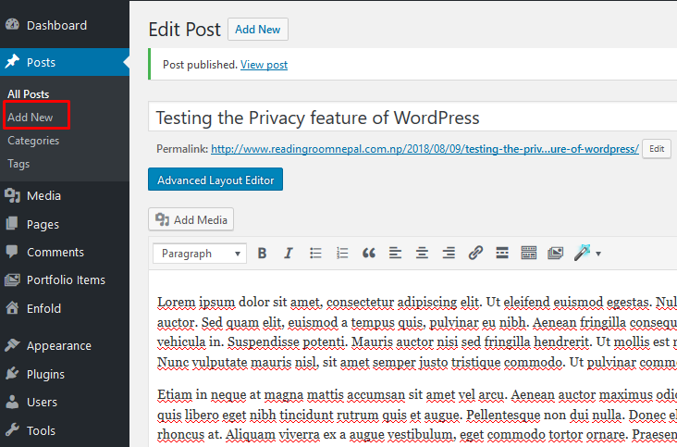Open Categories submenu item
Screen dimensions: 677x447
(33, 141)
